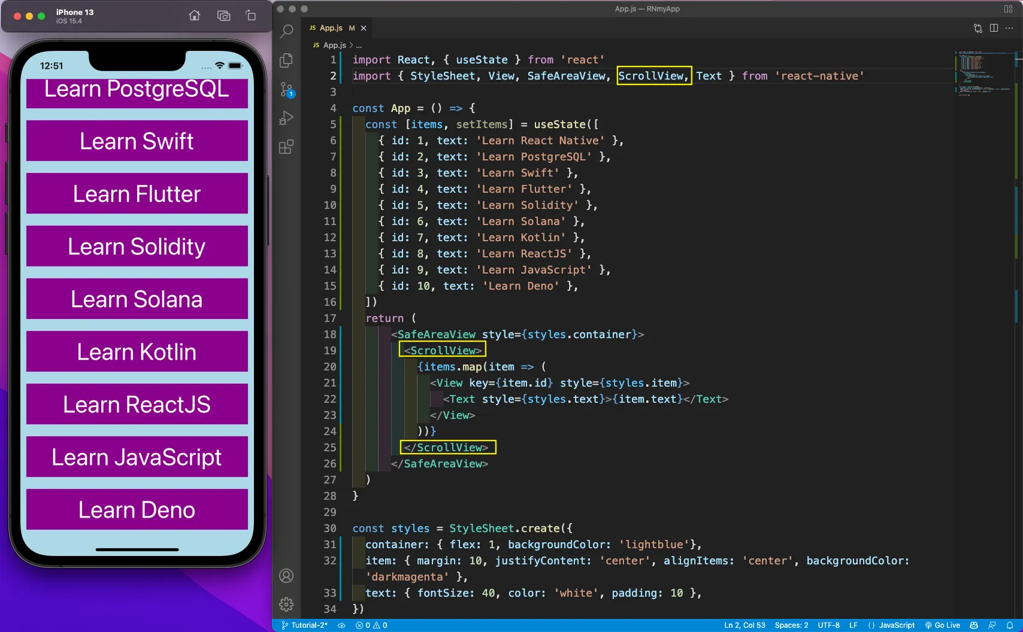The height and width of the screenshot is (632, 1023).
Task: Open the Accounts menu in activity bar
Action: [286, 576]
